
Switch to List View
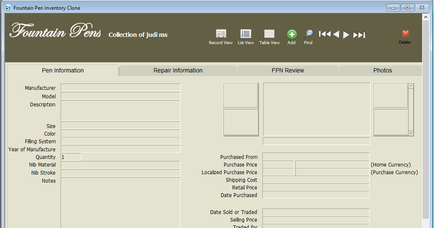[245, 37]
